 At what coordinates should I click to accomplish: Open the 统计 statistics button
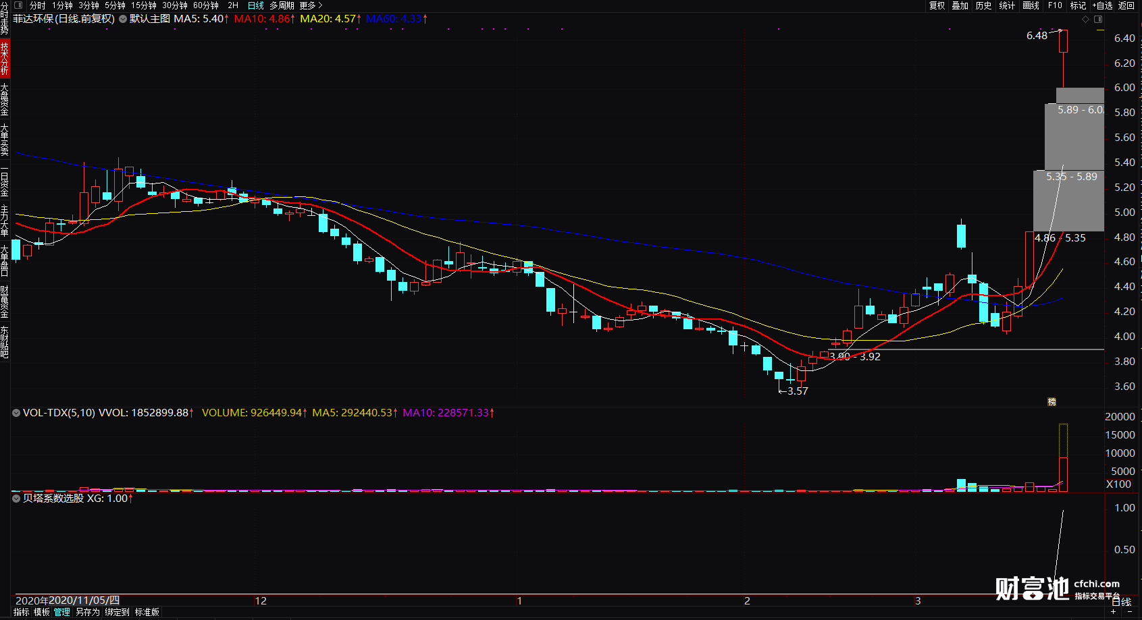[1007, 5]
